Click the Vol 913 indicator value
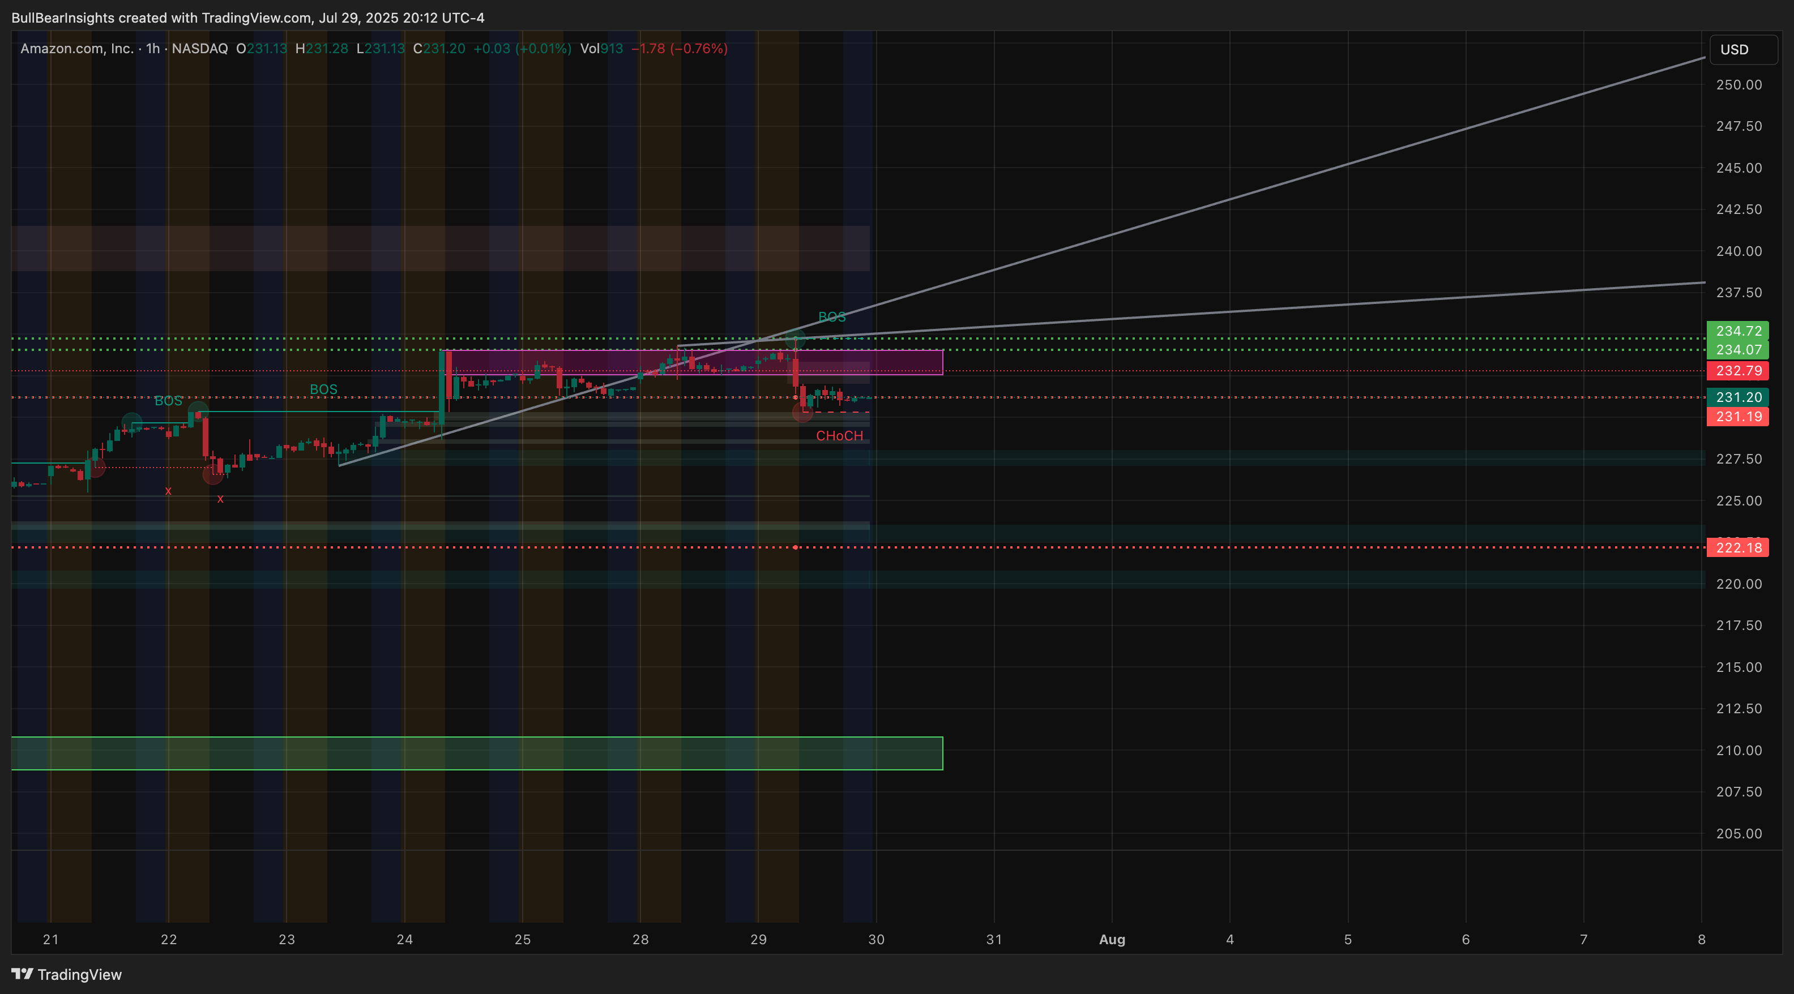This screenshot has width=1794, height=994. coord(602,49)
